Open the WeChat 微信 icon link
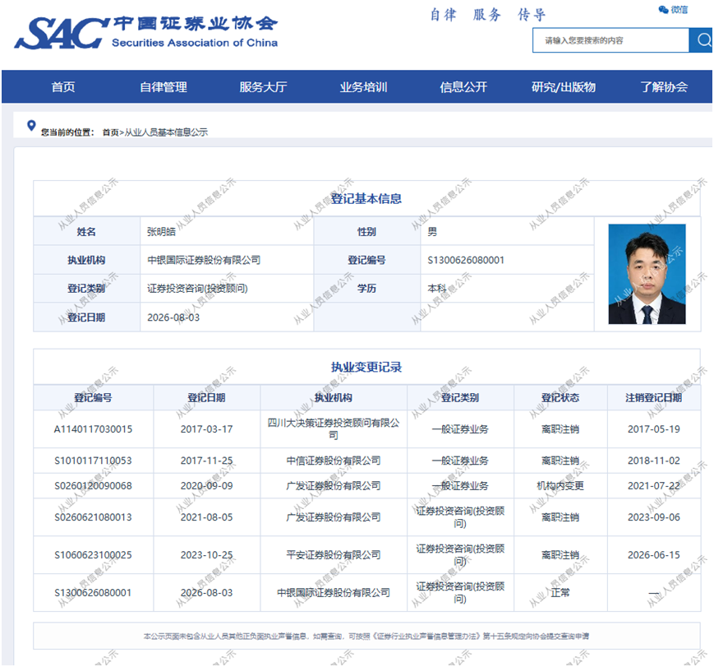714x667 pixels. (673, 10)
